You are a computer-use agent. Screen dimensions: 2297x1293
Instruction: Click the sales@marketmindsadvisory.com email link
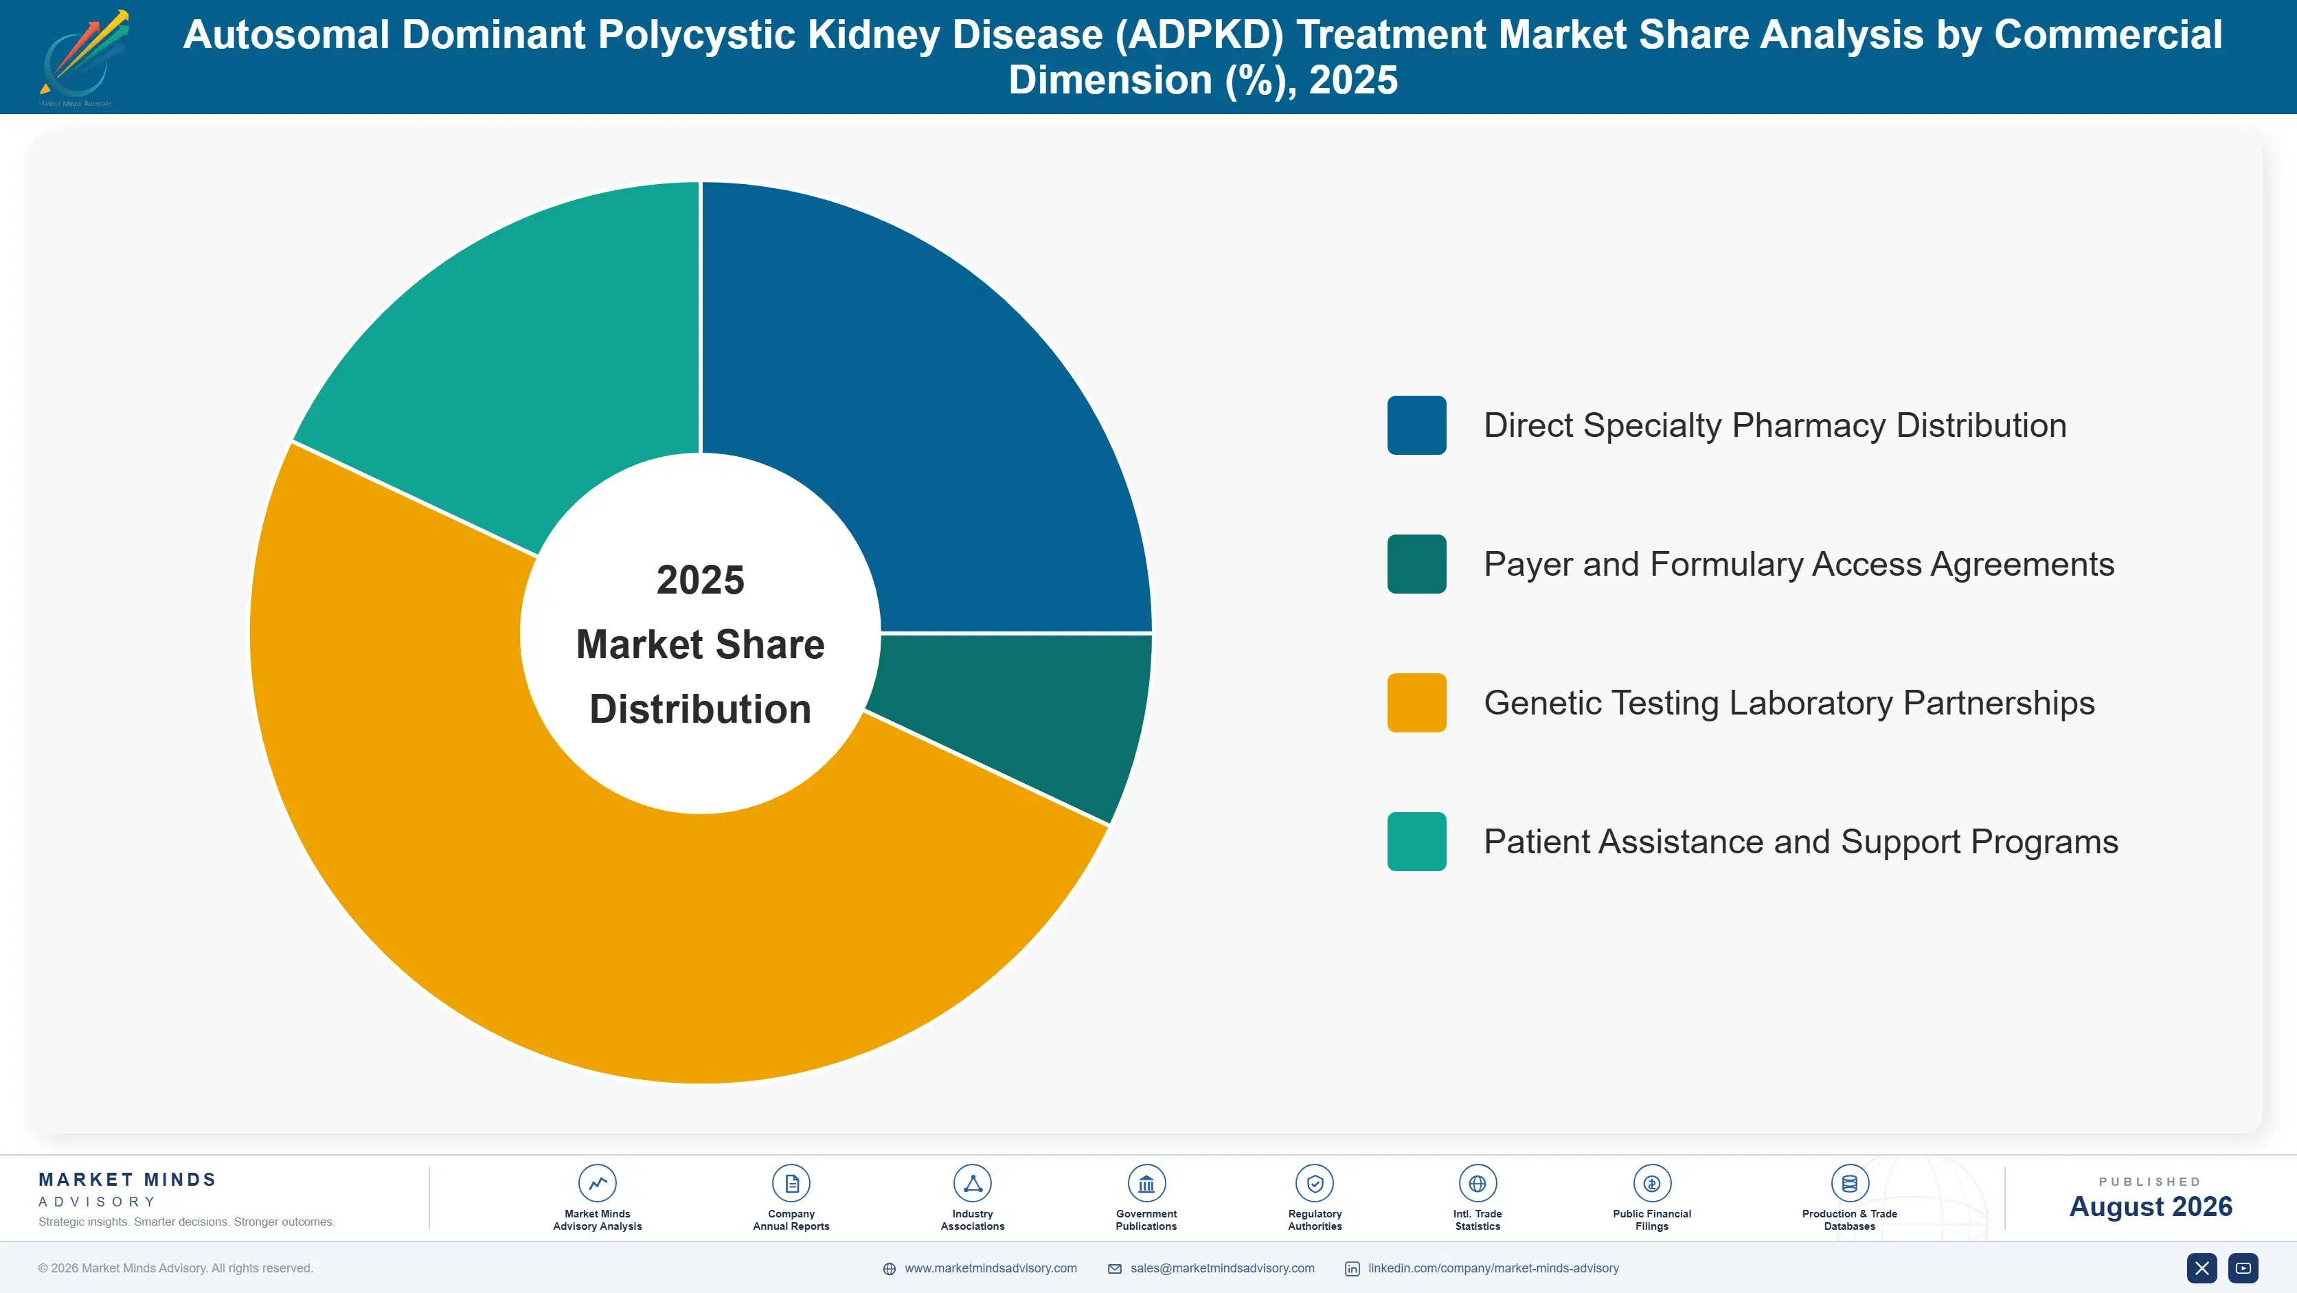(x=1223, y=1268)
